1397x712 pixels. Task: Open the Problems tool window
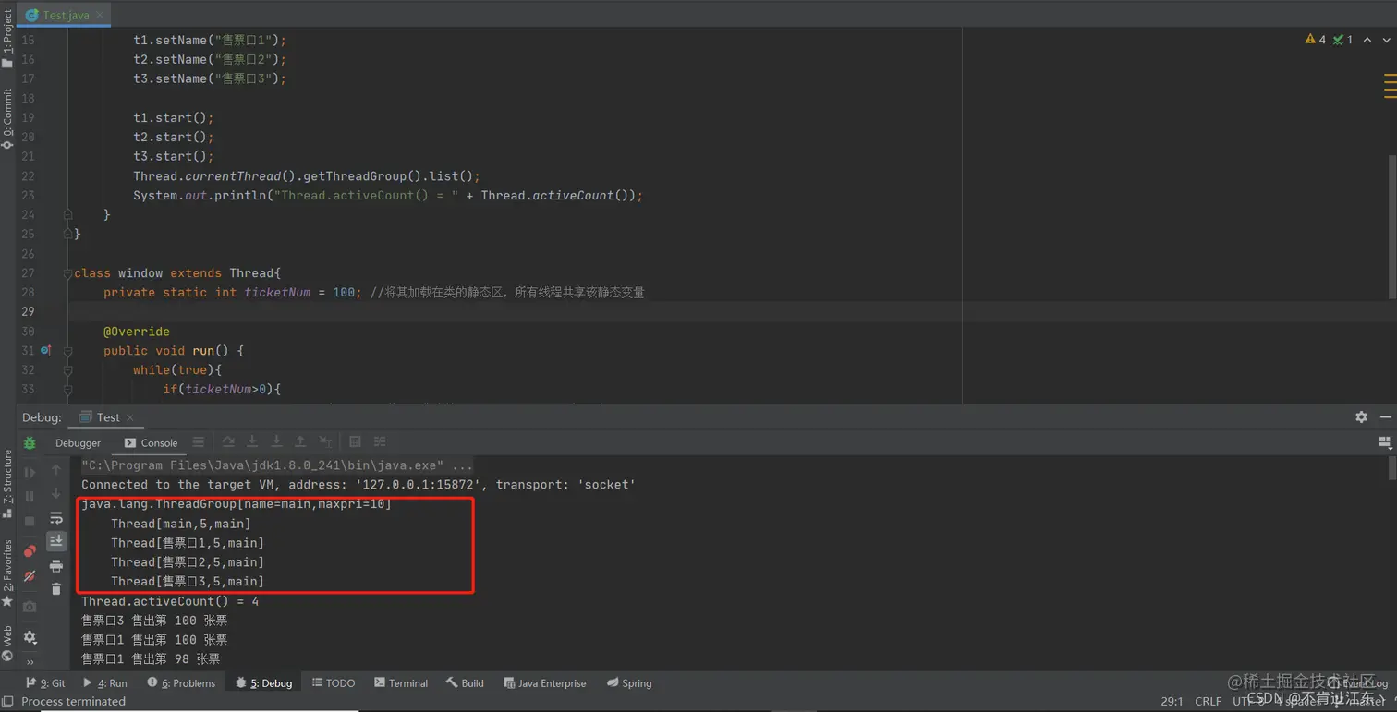click(x=181, y=683)
